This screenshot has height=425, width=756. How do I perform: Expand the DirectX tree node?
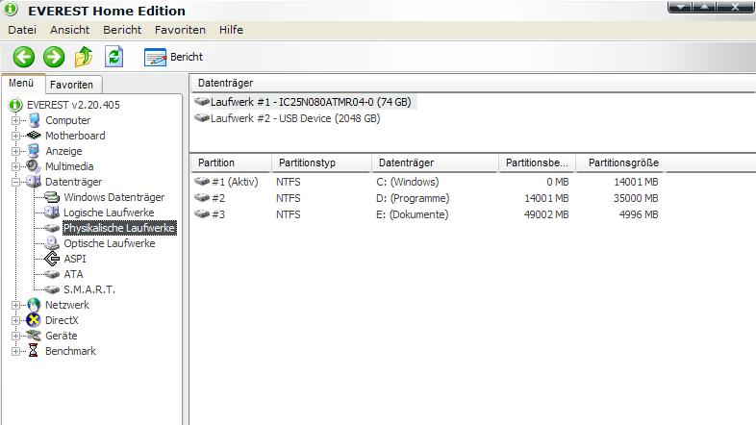click(x=16, y=320)
